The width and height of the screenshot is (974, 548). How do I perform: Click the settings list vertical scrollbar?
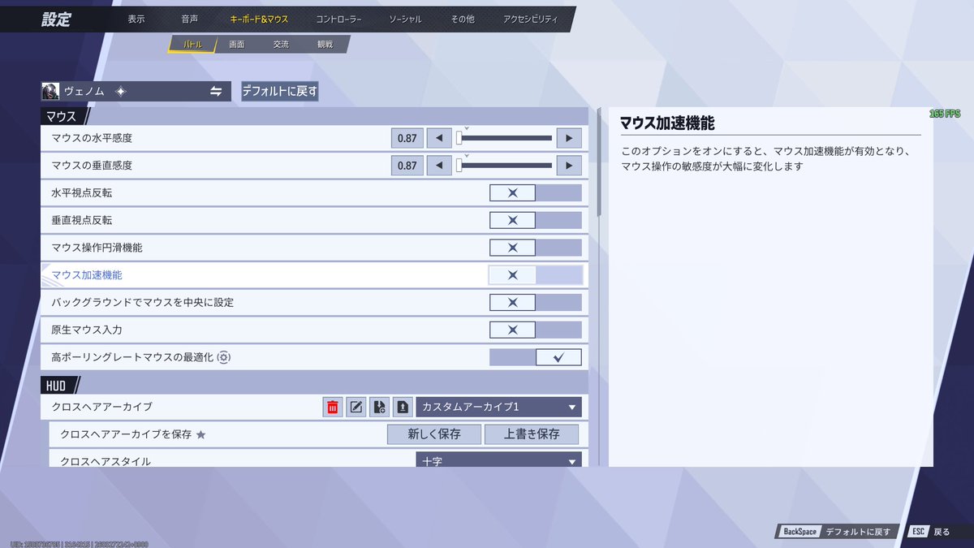[600, 162]
